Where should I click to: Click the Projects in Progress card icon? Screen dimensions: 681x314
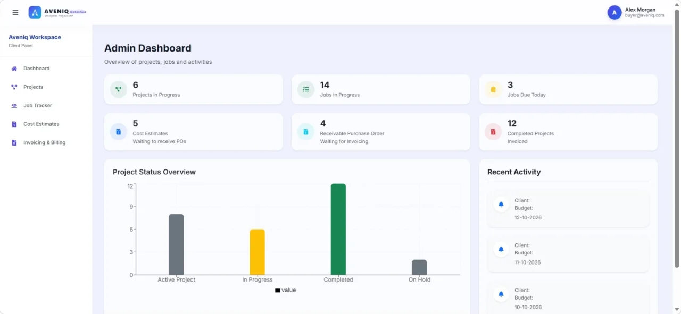click(x=118, y=89)
